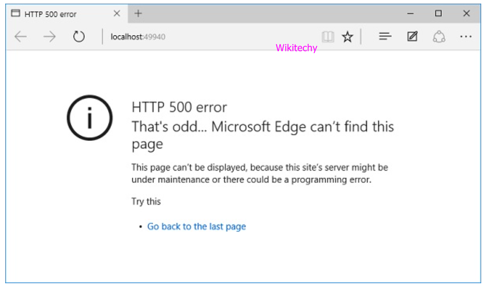Viewport: 486px width, 286px height.
Task: Click the tab page icon beside title
Action: pyautogui.click(x=16, y=14)
